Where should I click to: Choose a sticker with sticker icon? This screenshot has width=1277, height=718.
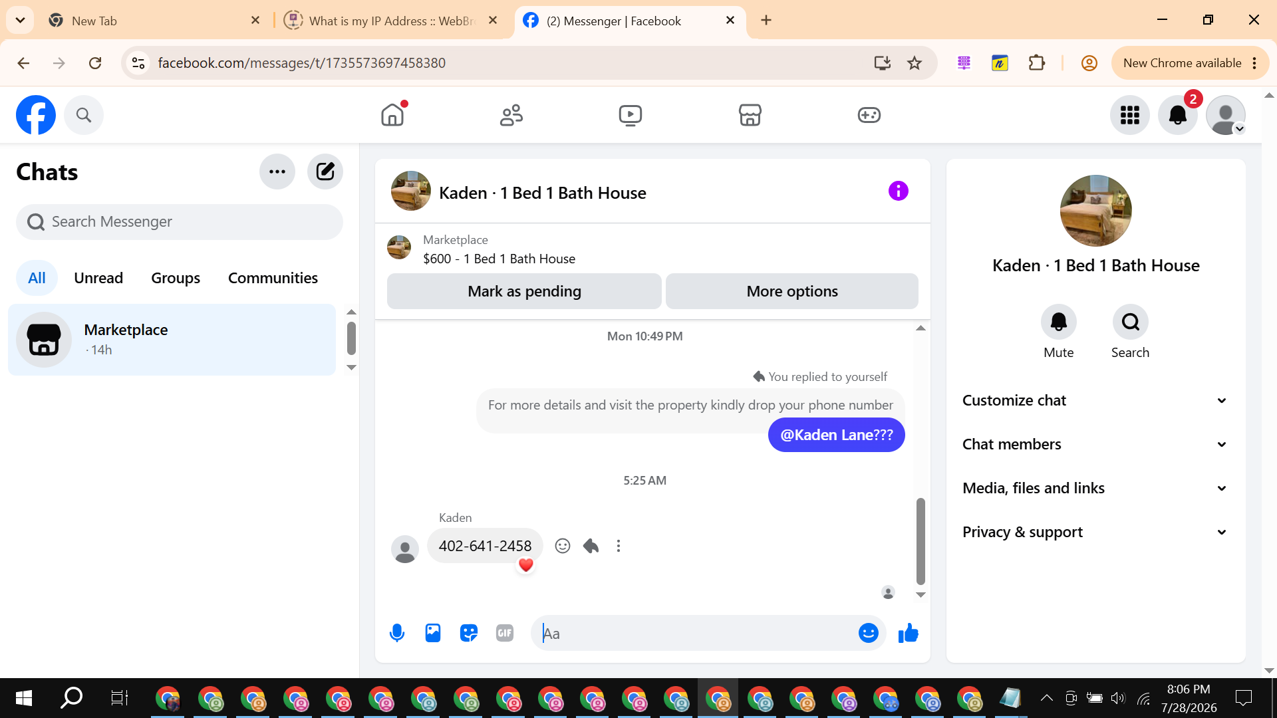tap(469, 633)
